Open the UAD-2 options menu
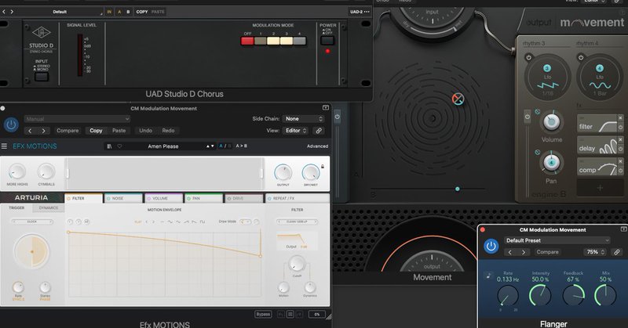 pos(360,12)
